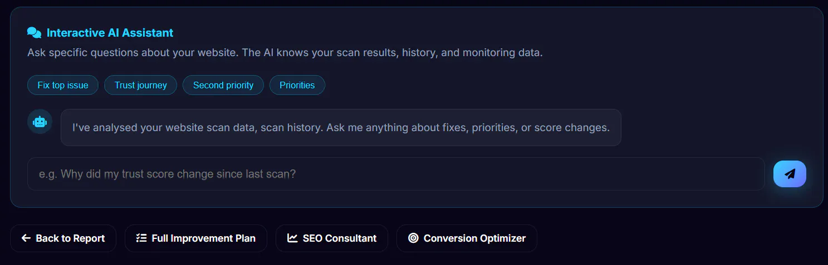This screenshot has width=828, height=265.
Task: Choose the Trust journey suggestion chip
Action: tap(141, 85)
